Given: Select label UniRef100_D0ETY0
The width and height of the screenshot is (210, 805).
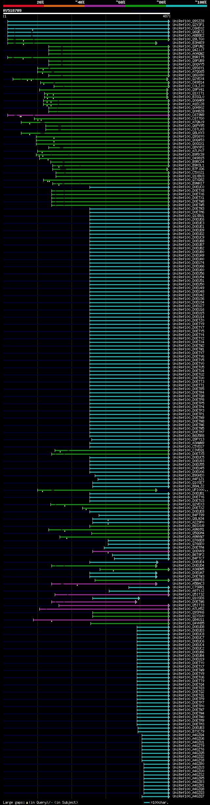Looking at the screenshot, I should pyautogui.click(x=188, y=663).
